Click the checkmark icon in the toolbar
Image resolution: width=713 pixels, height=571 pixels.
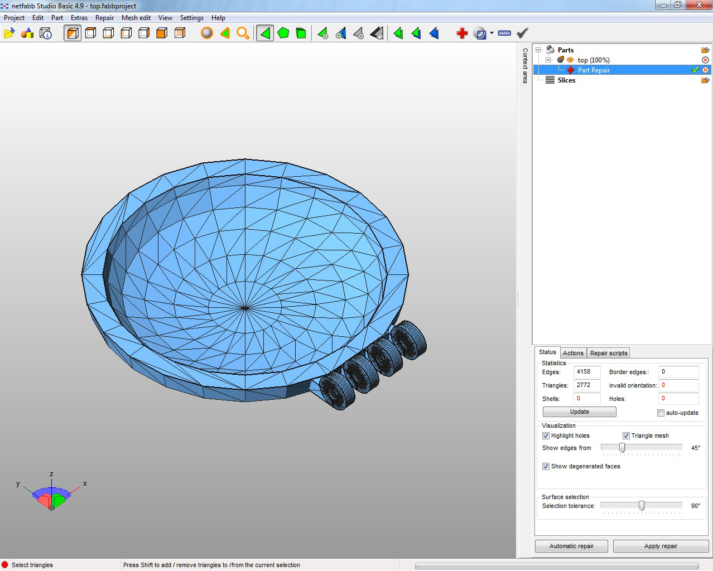pos(522,33)
